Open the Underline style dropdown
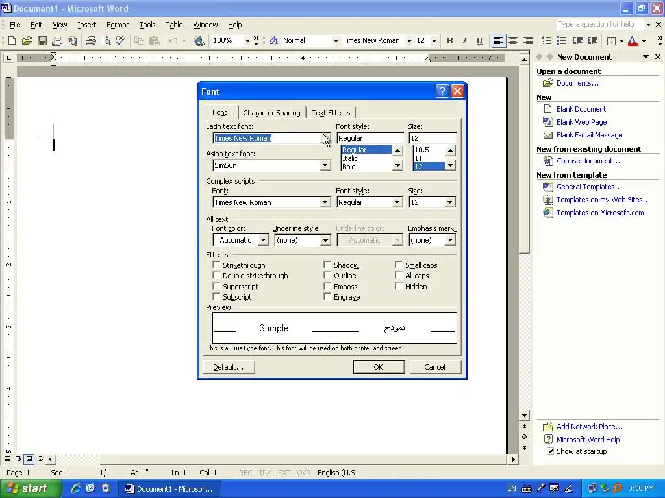 click(x=325, y=240)
